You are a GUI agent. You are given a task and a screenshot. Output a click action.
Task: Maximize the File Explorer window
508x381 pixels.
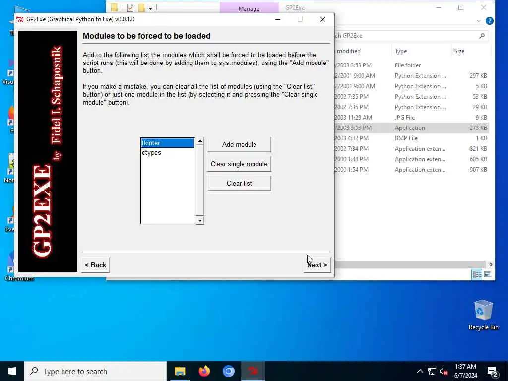pyautogui.click(x=461, y=8)
